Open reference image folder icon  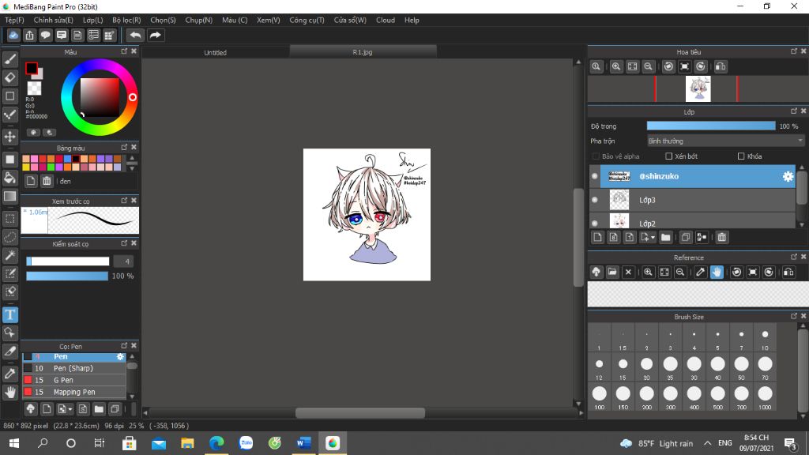(612, 272)
